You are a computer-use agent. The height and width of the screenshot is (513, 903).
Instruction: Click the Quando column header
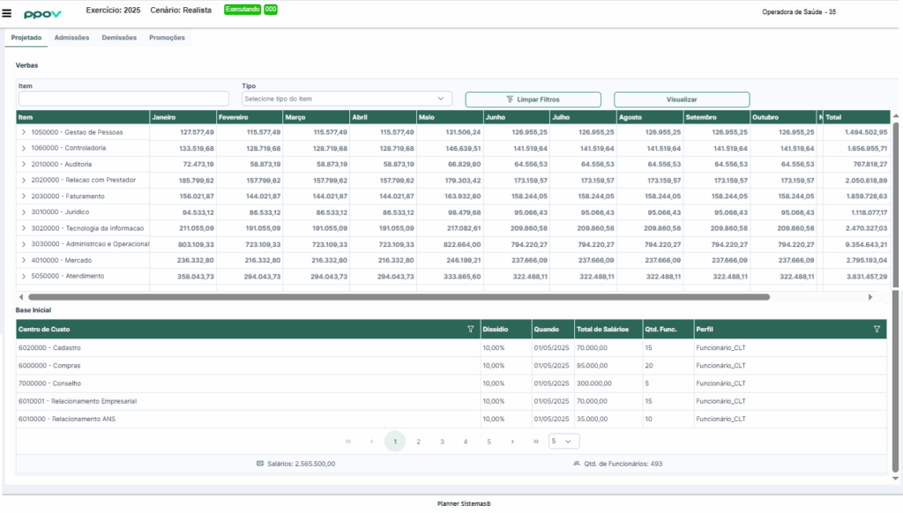[x=553, y=330]
